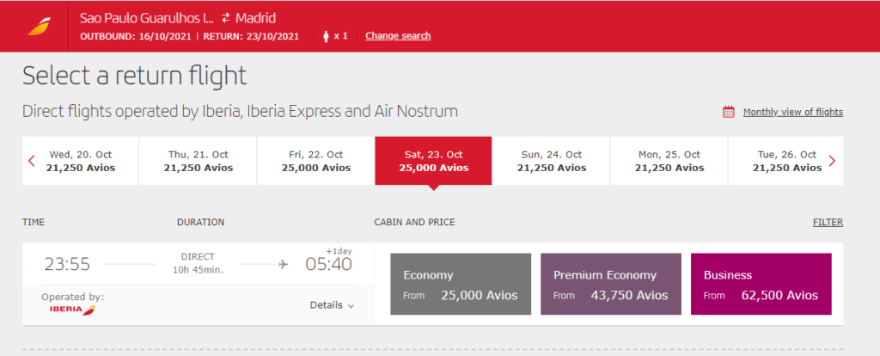Click the calendar icon for monthly view
The width and height of the screenshot is (880, 356).
pyautogui.click(x=729, y=112)
